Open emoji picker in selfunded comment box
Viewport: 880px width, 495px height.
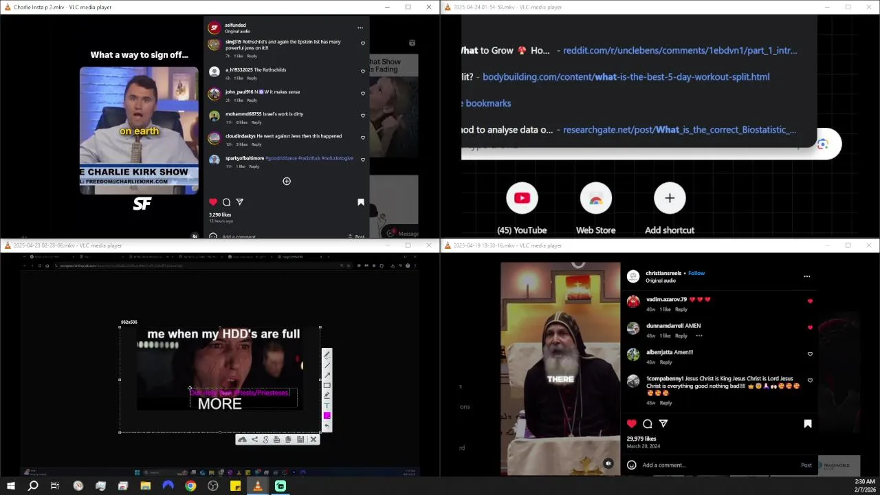[213, 236]
